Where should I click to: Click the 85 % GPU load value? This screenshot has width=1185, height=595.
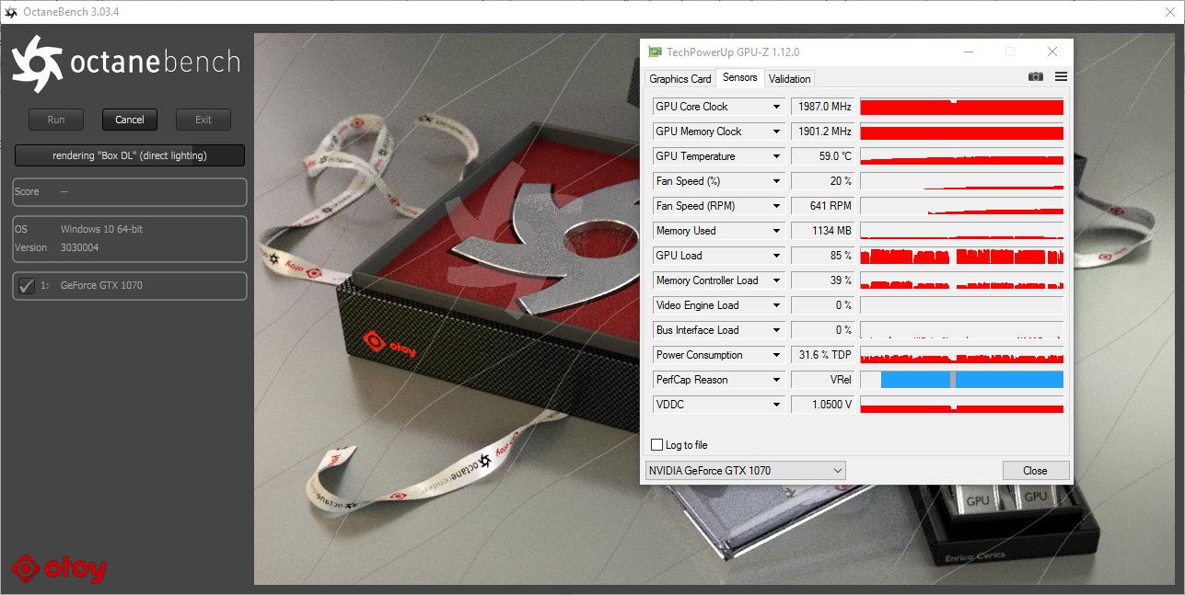tap(823, 256)
